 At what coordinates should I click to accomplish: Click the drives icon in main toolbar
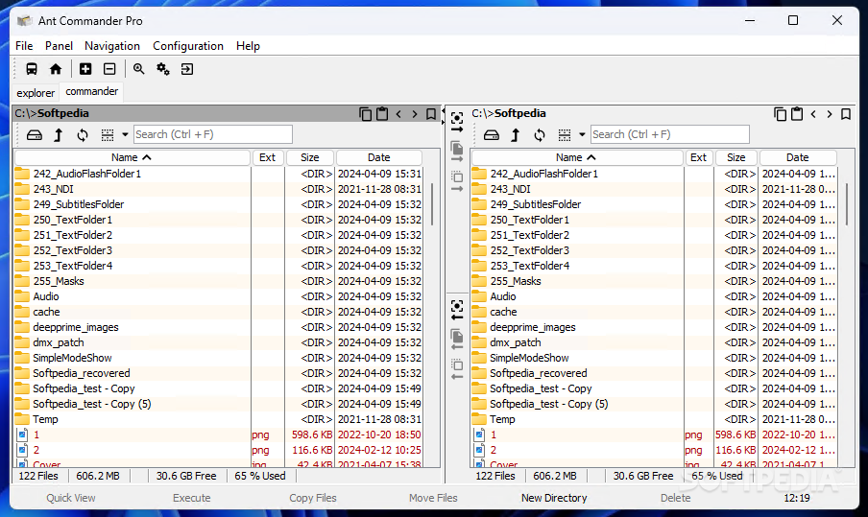click(32, 69)
